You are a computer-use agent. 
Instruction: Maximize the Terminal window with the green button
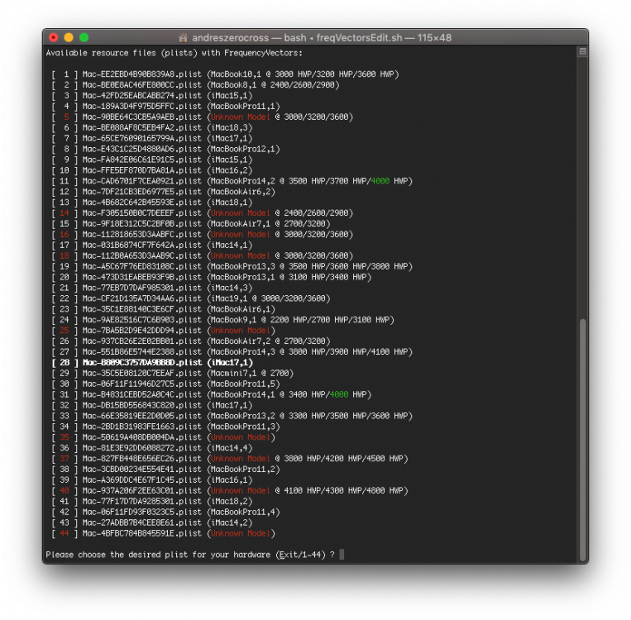pyautogui.click(x=84, y=37)
